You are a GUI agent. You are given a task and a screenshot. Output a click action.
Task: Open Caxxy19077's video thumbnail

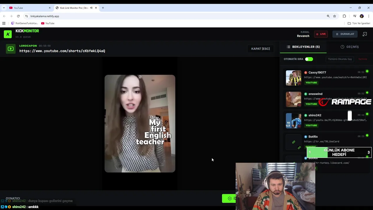(x=293, y=78)
